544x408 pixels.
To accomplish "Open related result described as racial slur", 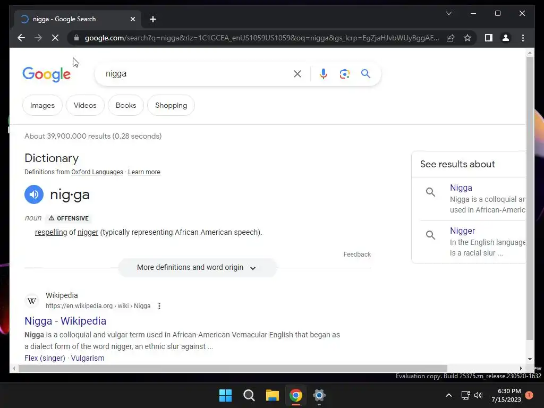I will tap(462, 231).
